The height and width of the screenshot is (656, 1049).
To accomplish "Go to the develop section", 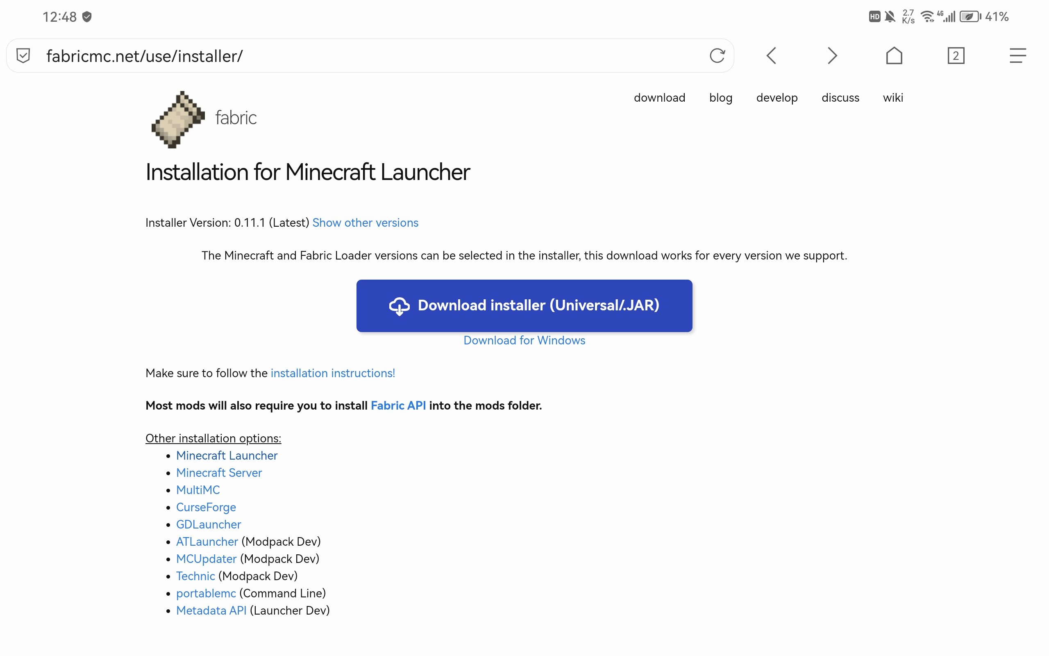I will pyautogui.click(x=777, y=98).
